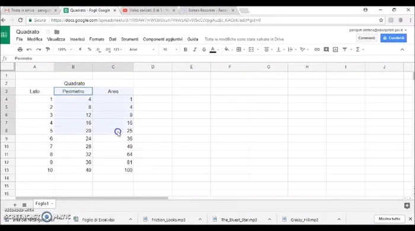Click the move-to-folder icon beside the title
The image size is (415, 231).
[x=57, y=32]
